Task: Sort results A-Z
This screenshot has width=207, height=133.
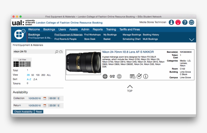Action: point(29,79)
